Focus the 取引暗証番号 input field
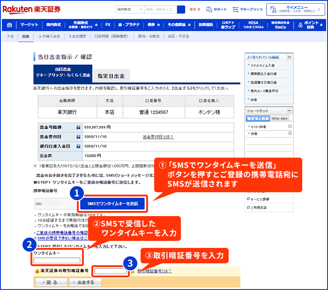This screenshot has height=290, width=328. (x=111, y=271)
